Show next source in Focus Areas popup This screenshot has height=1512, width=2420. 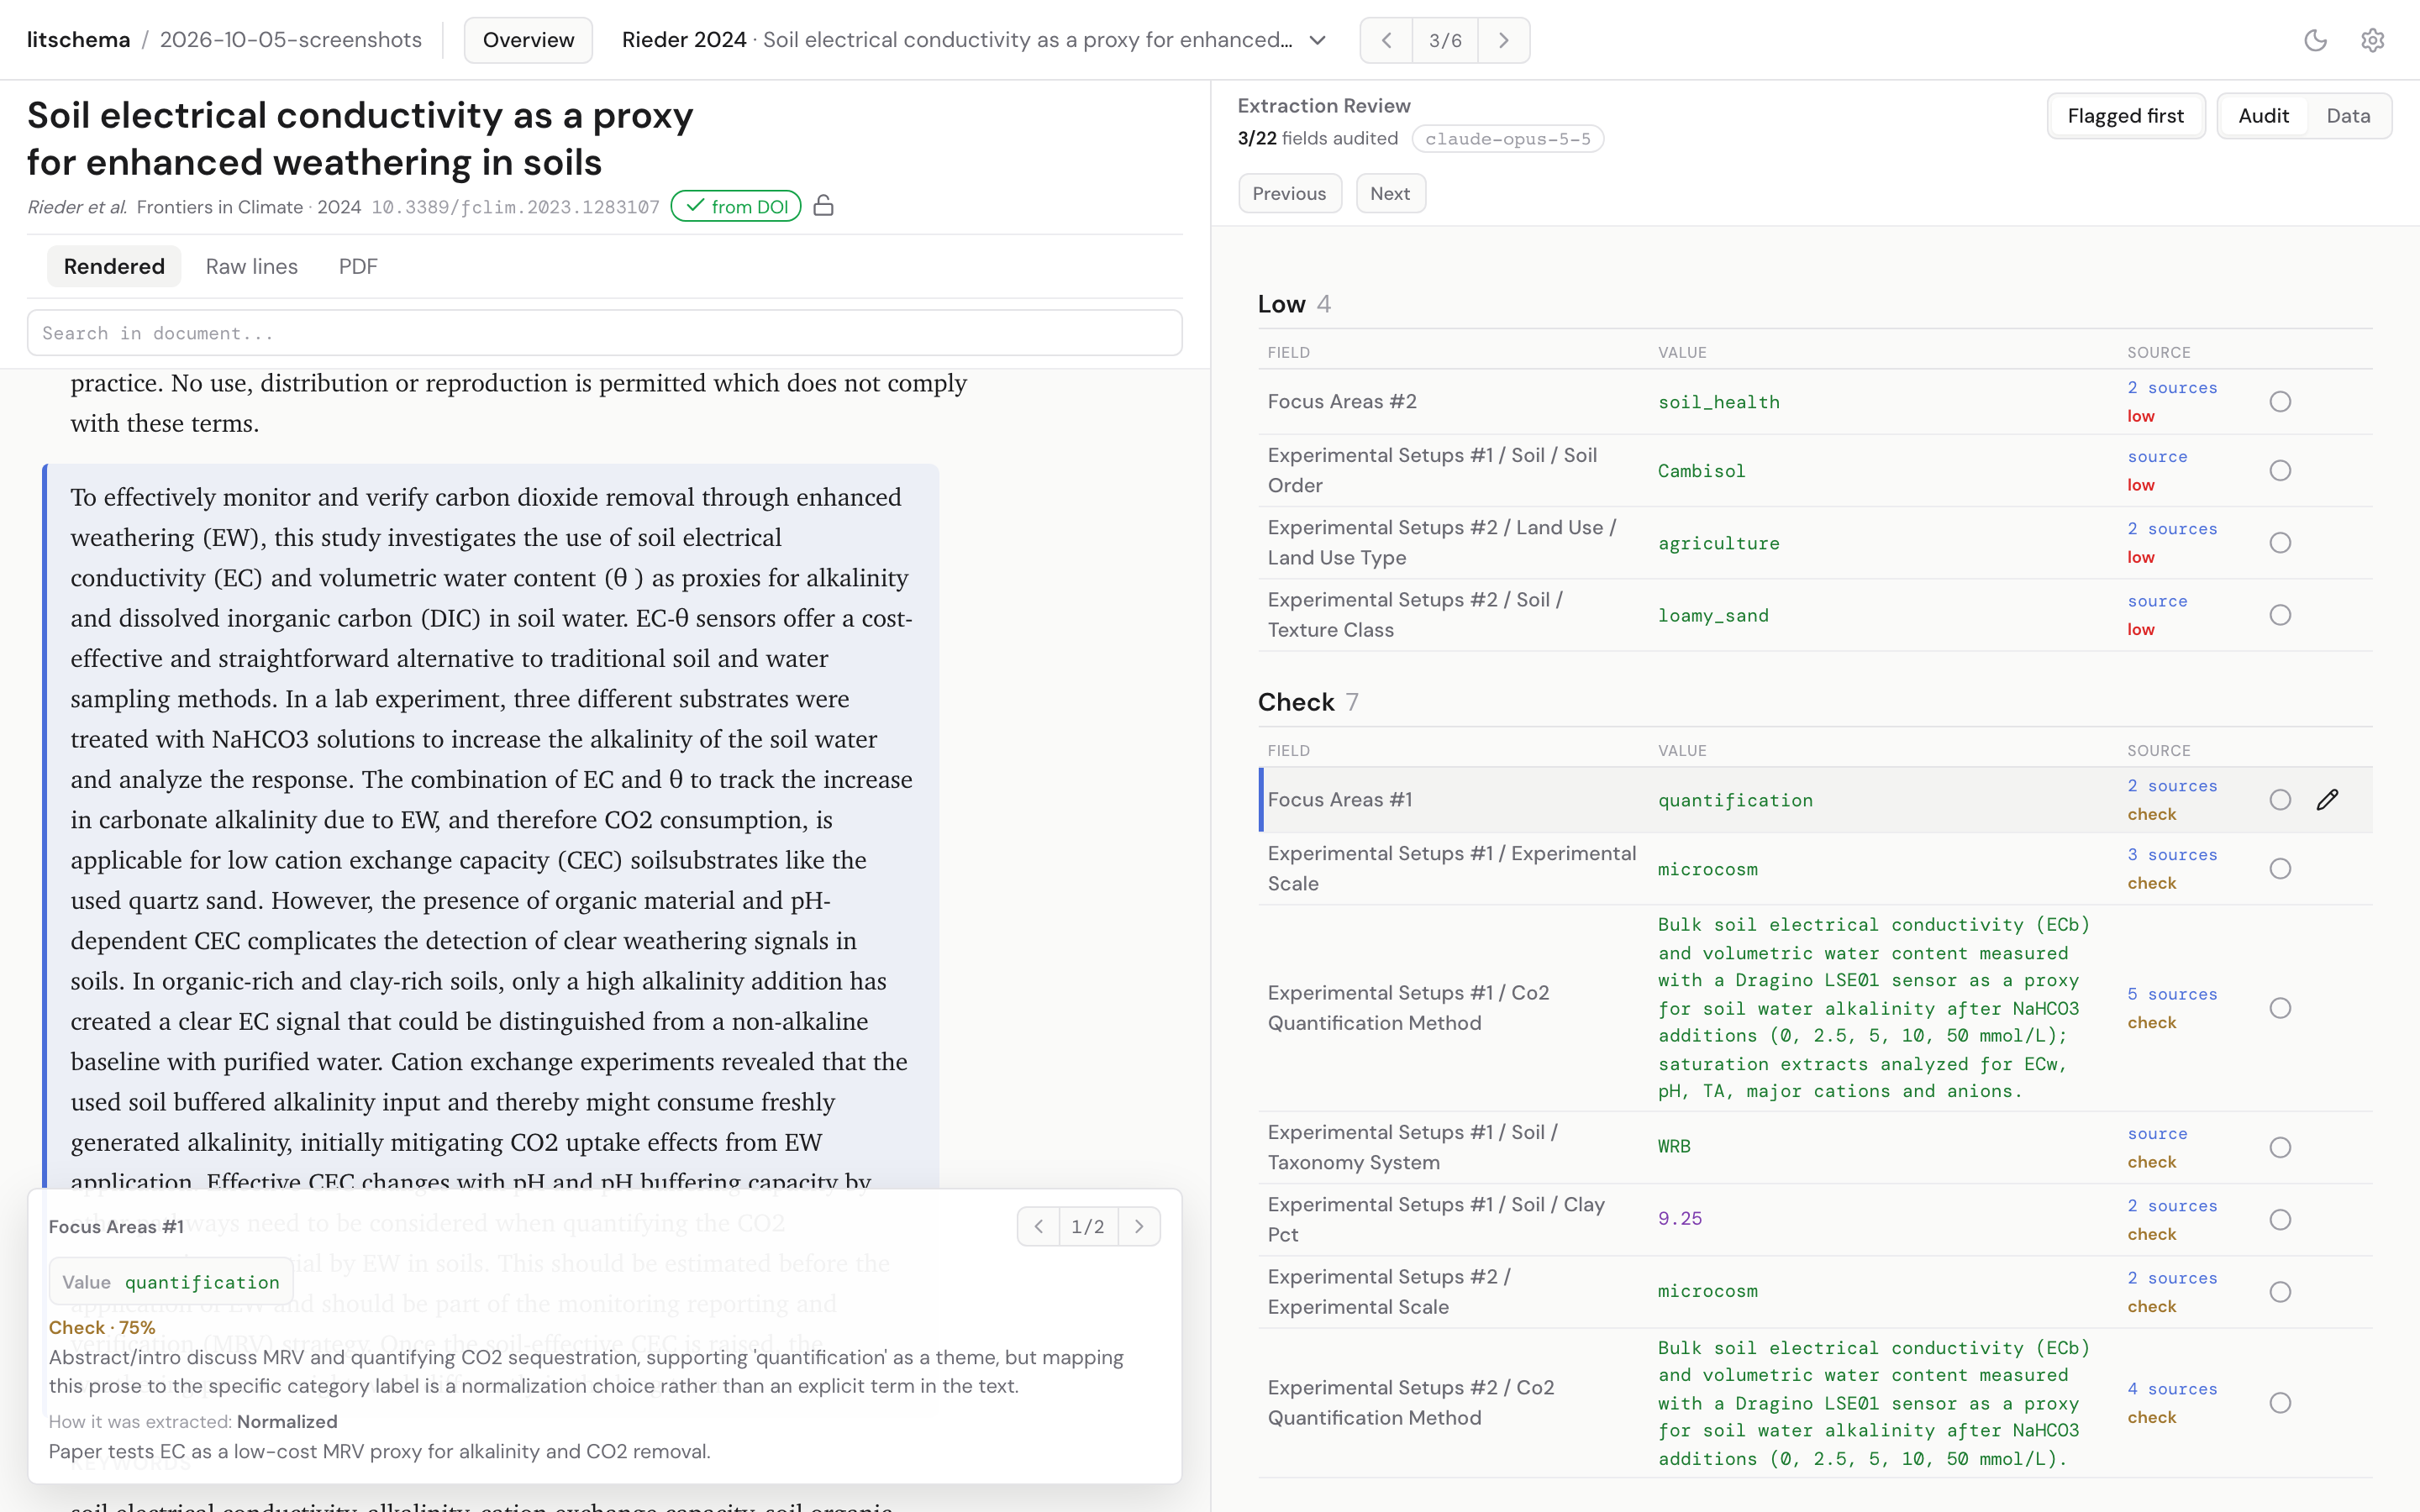tap(1139, 1226)
